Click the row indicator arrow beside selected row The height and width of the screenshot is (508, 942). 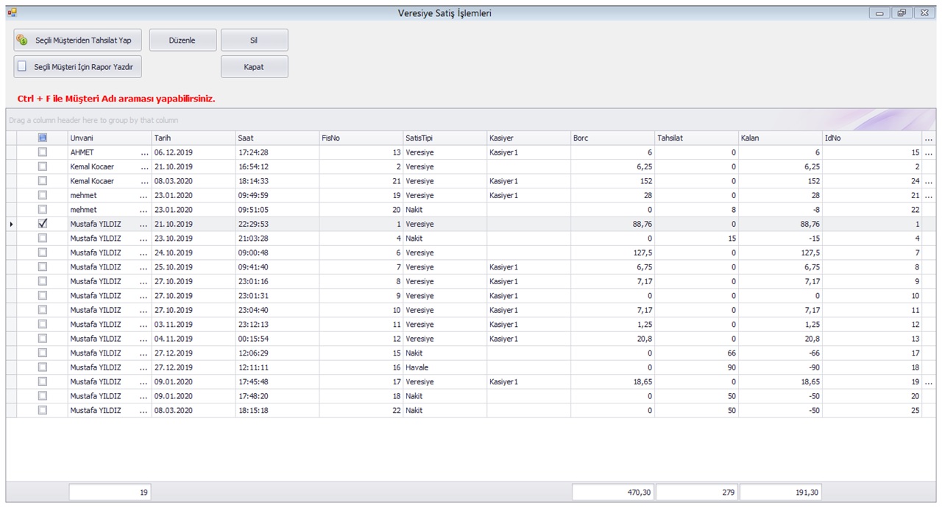point(11,224)
